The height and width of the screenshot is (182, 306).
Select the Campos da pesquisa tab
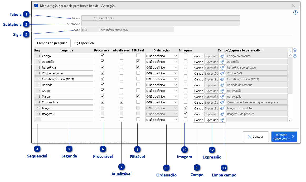pos(52,43)
